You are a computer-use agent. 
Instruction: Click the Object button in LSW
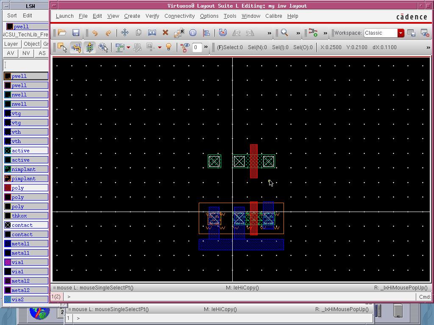(31, 44)
